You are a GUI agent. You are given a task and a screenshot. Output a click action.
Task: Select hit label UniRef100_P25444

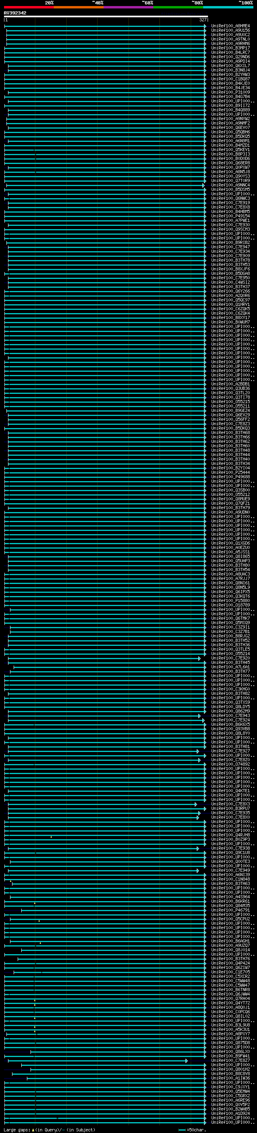tap(230, 473)
